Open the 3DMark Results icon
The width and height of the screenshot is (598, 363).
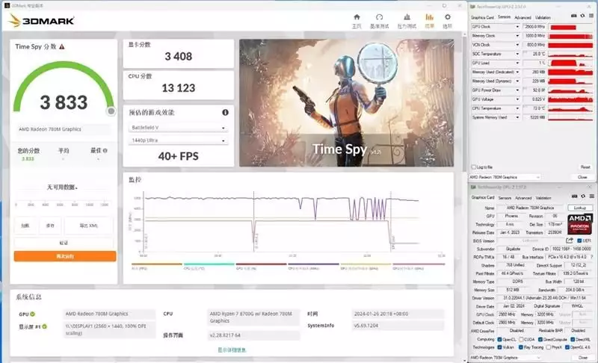[x=429, y=17]
